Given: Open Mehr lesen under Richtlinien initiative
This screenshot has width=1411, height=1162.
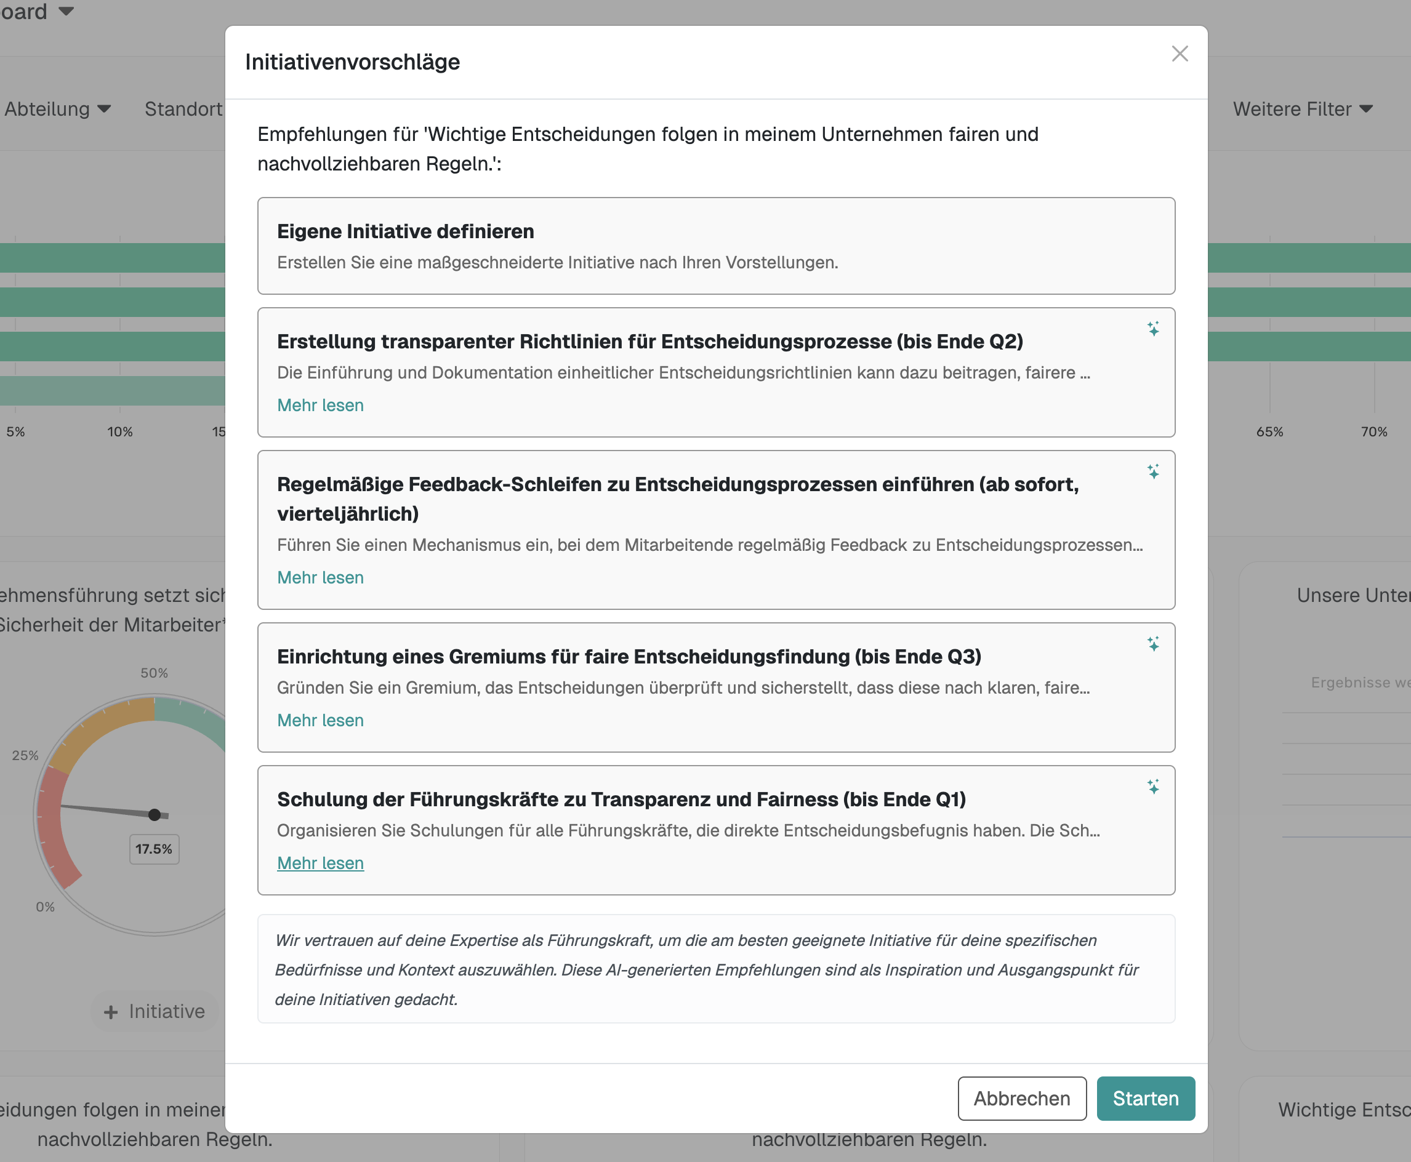Looking at the screenshot, I should [x=320, y=406].
